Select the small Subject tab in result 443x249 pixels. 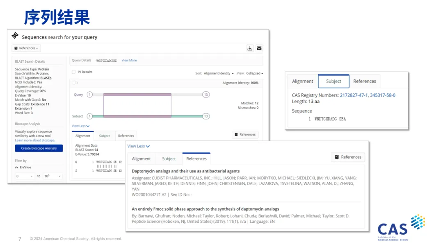(x=104, y=136)
